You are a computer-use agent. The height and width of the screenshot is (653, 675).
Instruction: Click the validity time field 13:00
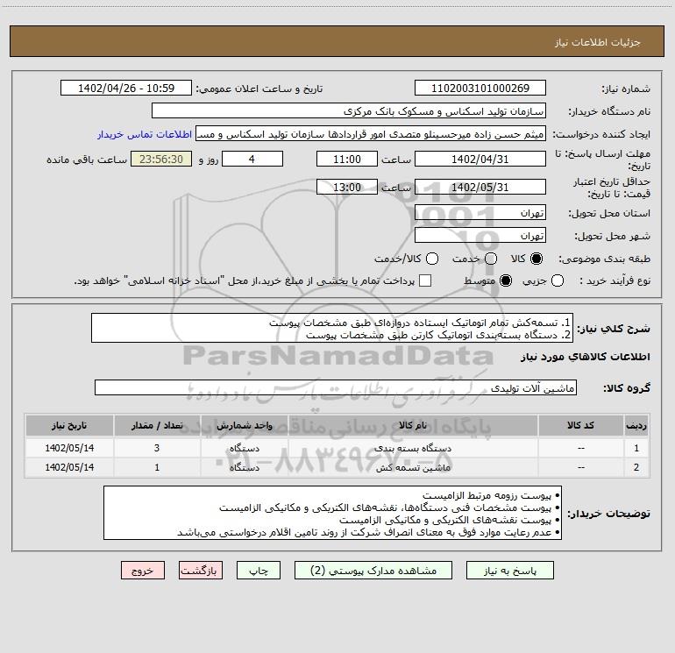(x=347, y=187)
